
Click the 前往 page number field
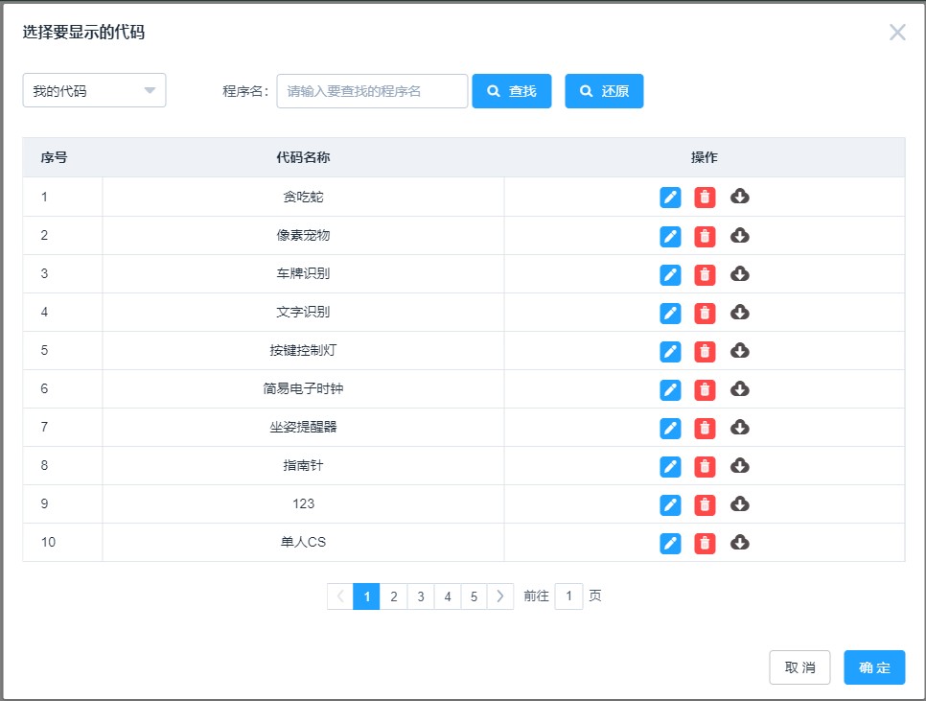coord(568,596)
